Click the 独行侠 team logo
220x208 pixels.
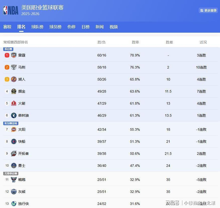[14, 204]
